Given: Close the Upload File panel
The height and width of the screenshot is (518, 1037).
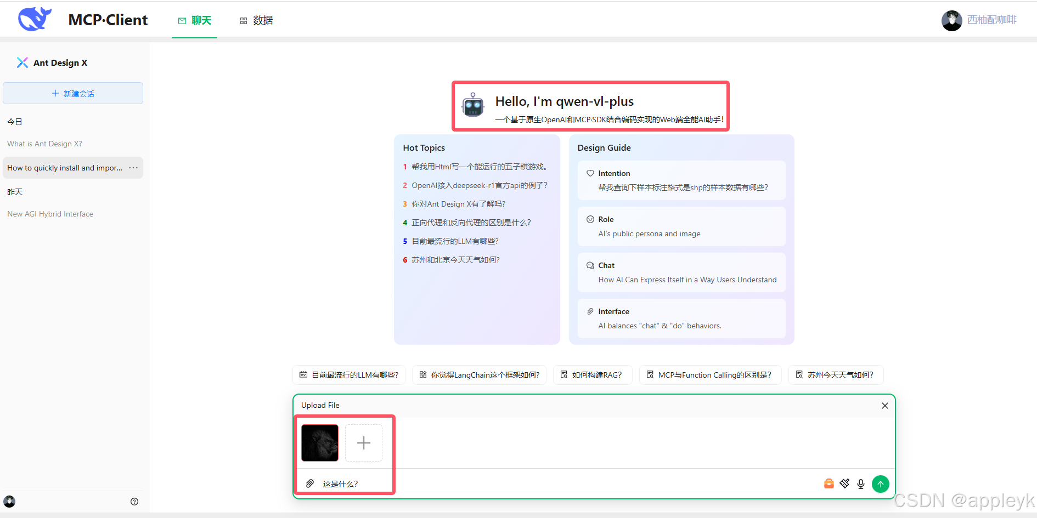Looking at the screenshot, I should pos(885,406).
